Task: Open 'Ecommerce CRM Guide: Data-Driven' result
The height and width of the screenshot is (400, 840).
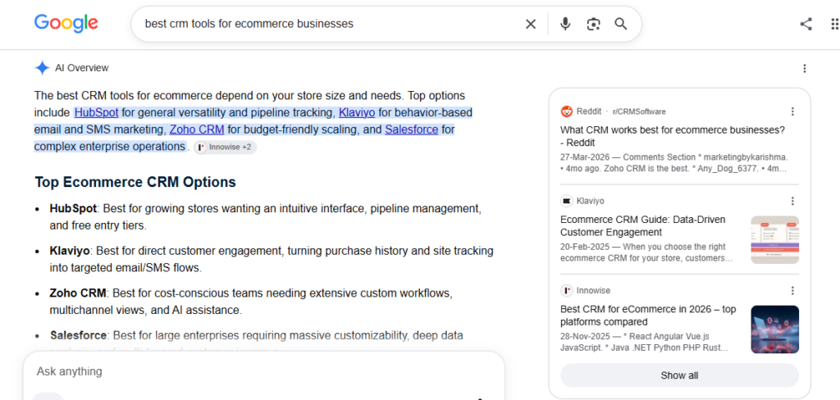Action: pyautogui.click(x=643, y=226)
